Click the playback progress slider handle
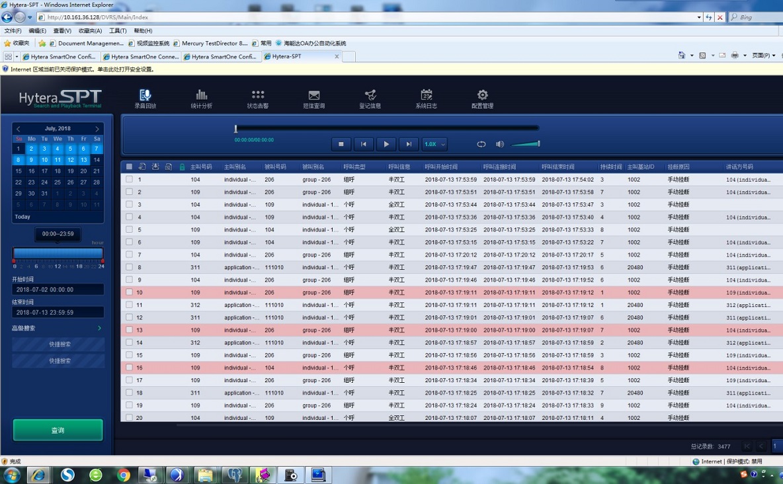Image resolution: width=783 pixels, height=484 pixels. pyautogui.click(x=235, y=129)
